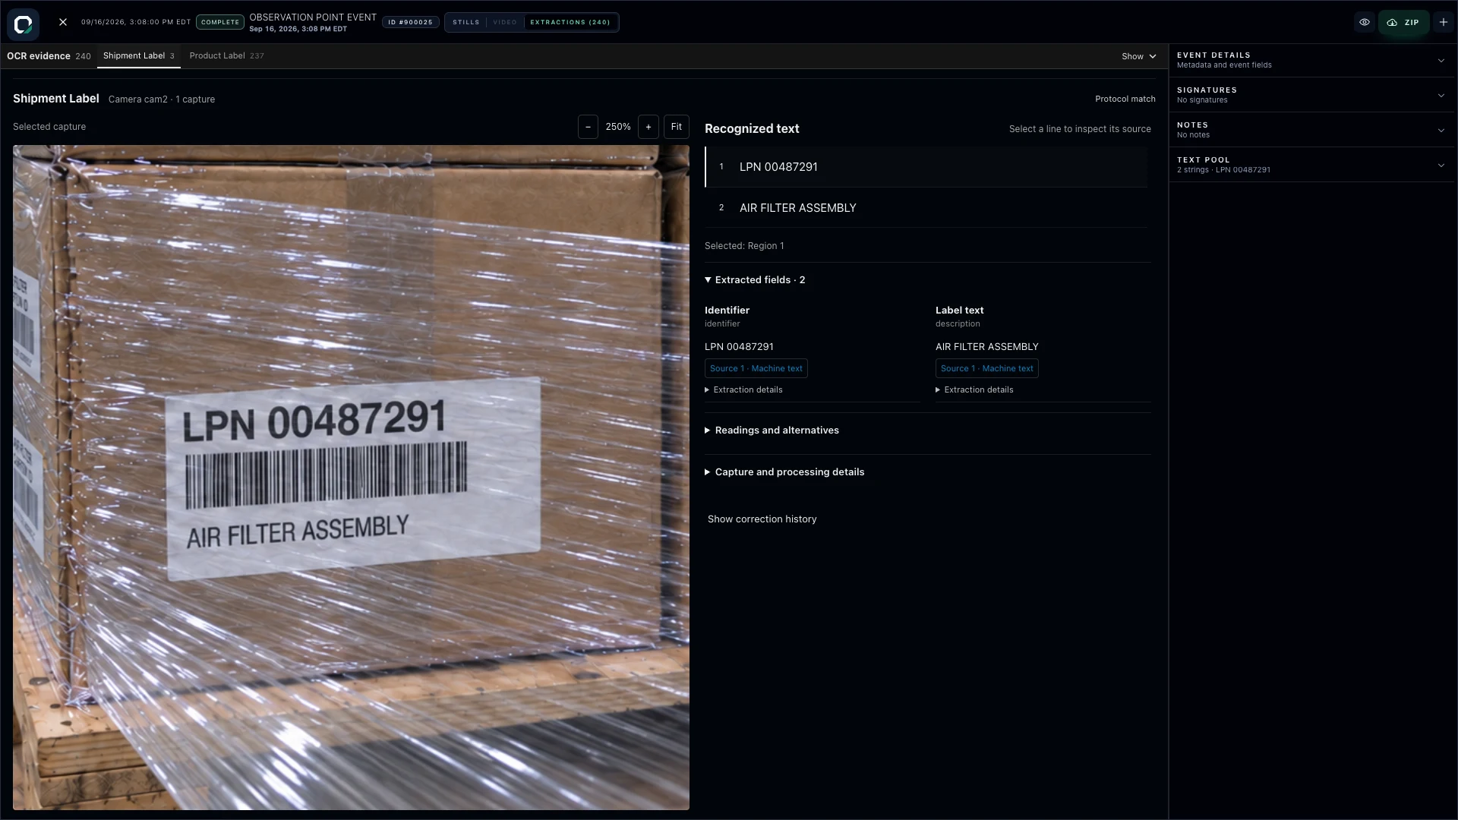Click the ID #900025 badge

410,22
